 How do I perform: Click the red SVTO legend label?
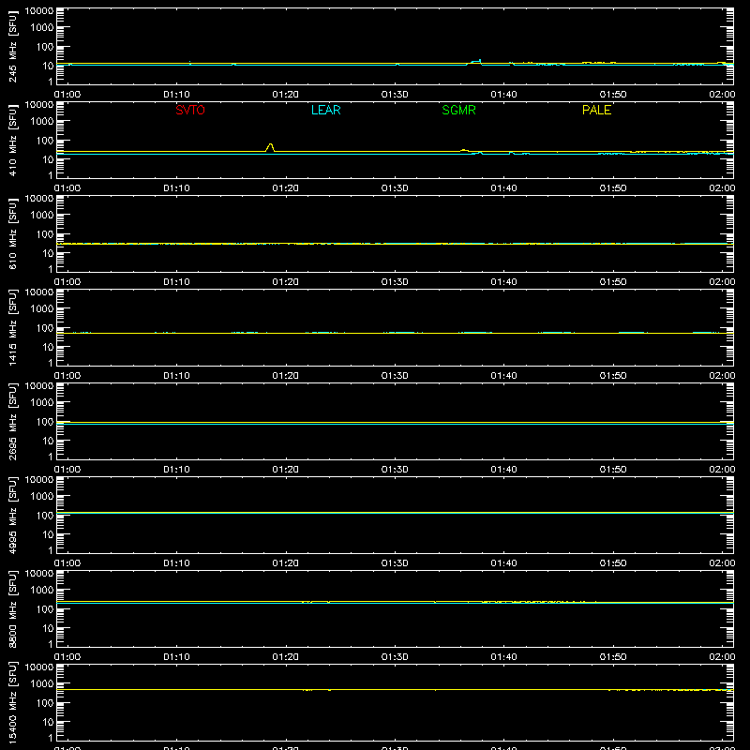click(190, 110)
